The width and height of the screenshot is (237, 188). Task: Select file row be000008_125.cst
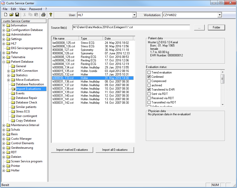(93, 43)
